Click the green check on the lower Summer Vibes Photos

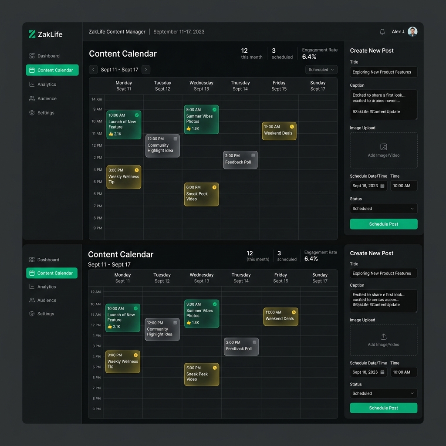(x=215, y=304)
